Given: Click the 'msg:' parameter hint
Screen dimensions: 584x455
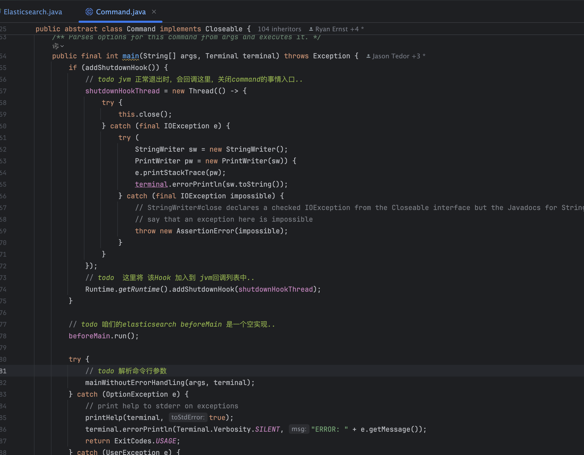Looking at the screenshot, I should click(x=299, y=429).
